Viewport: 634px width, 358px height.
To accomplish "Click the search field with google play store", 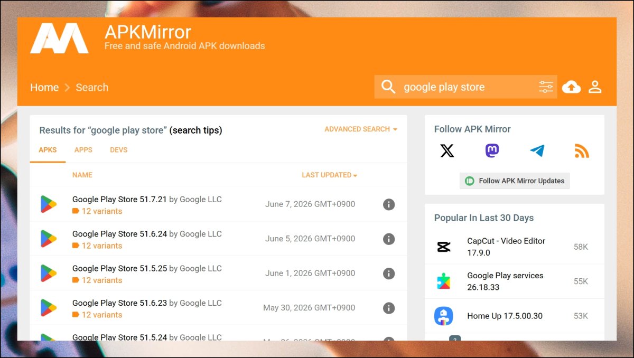I will (466, 87).
